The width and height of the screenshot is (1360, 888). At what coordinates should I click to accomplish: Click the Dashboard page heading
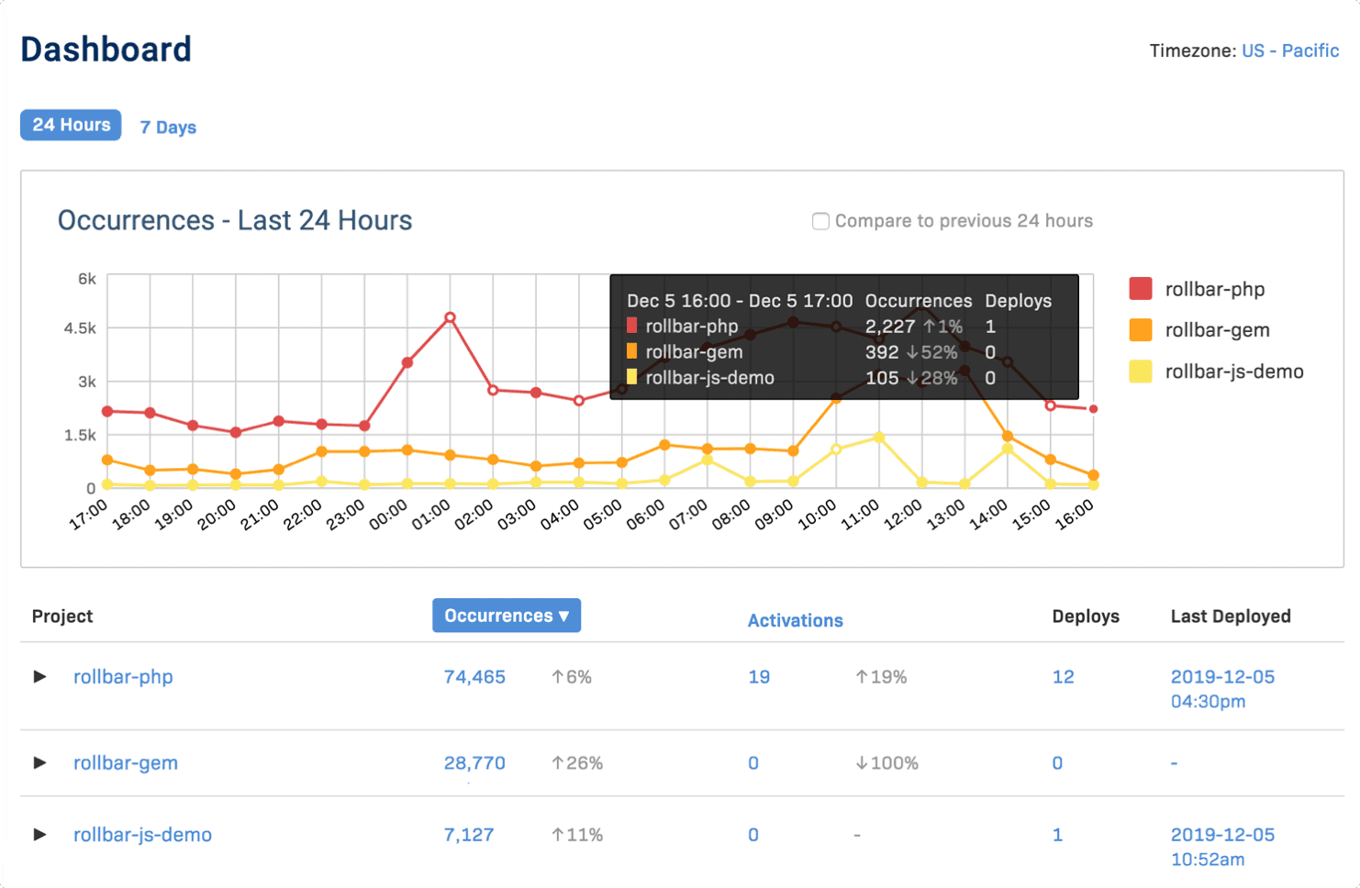coord(106,50)
